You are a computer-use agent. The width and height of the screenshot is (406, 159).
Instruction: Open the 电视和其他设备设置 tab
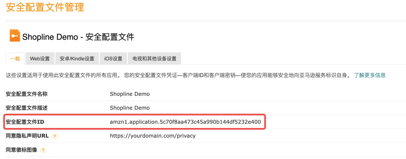(x=154, y=59)
